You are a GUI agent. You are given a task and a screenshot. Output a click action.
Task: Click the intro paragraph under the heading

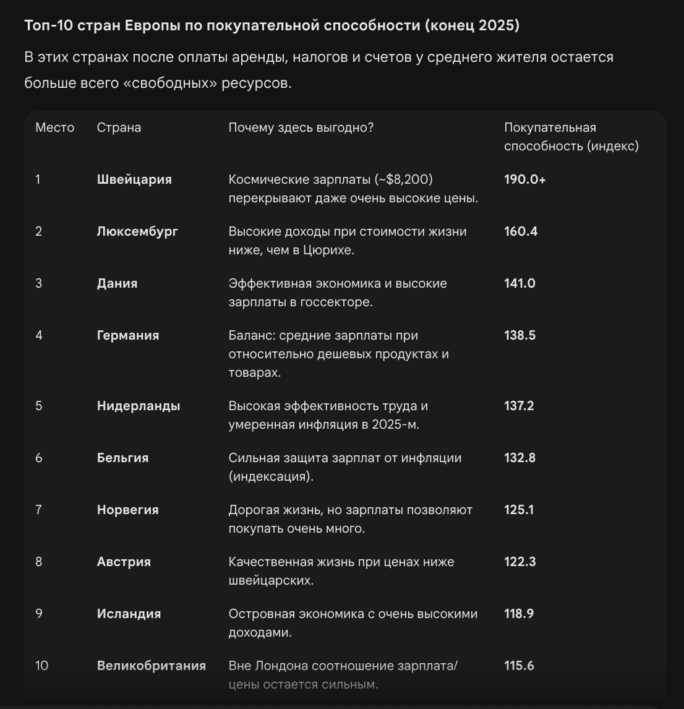click(x=318, y=70)
